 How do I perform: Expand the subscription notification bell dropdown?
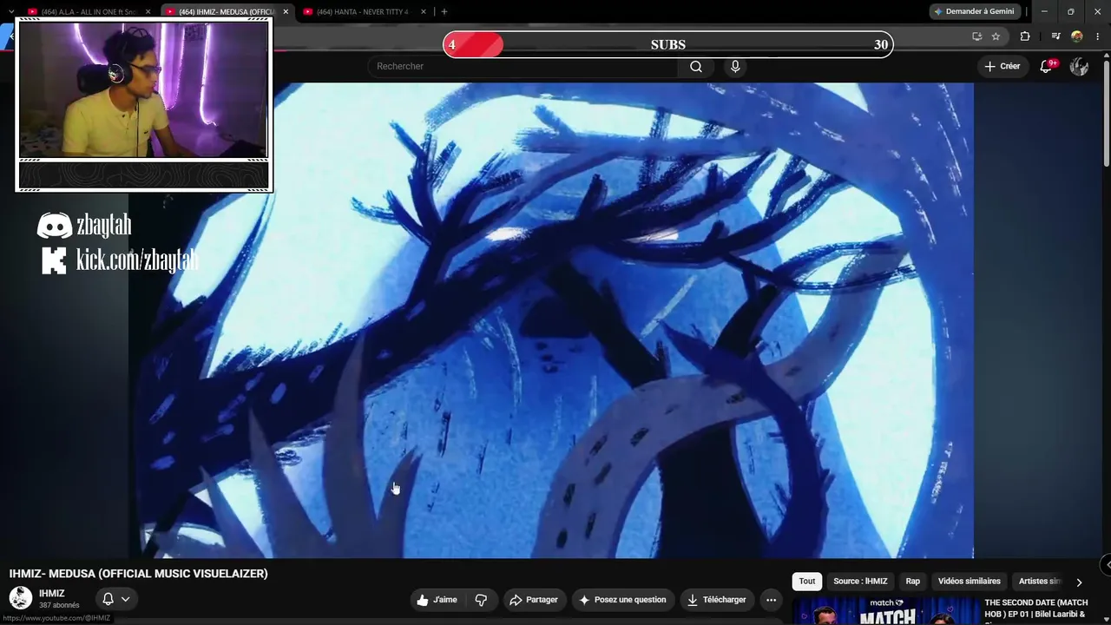(x=115, y=599)
